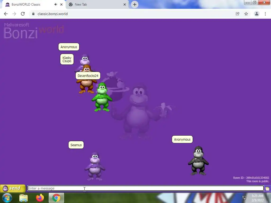
Task: Reload the current page
Action: pos(23,14)
